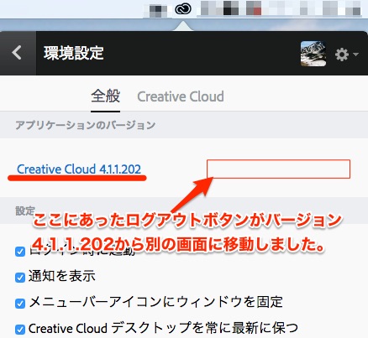Uncheck the ログイン時に起動 checkbox
Screen dimensions: 368x338
(20, 252)
